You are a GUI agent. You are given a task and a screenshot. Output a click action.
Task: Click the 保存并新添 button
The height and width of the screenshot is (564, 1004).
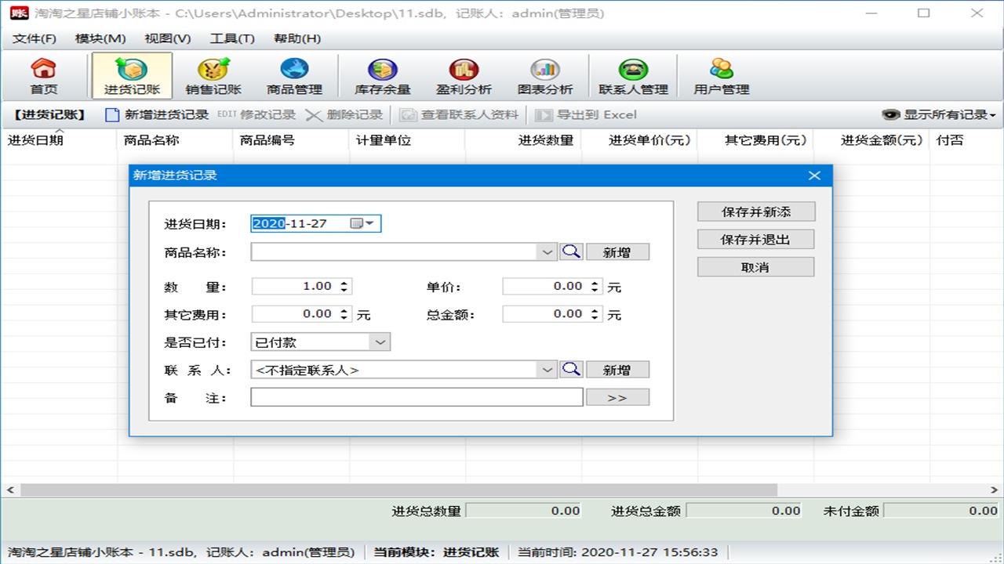point(755,211)
